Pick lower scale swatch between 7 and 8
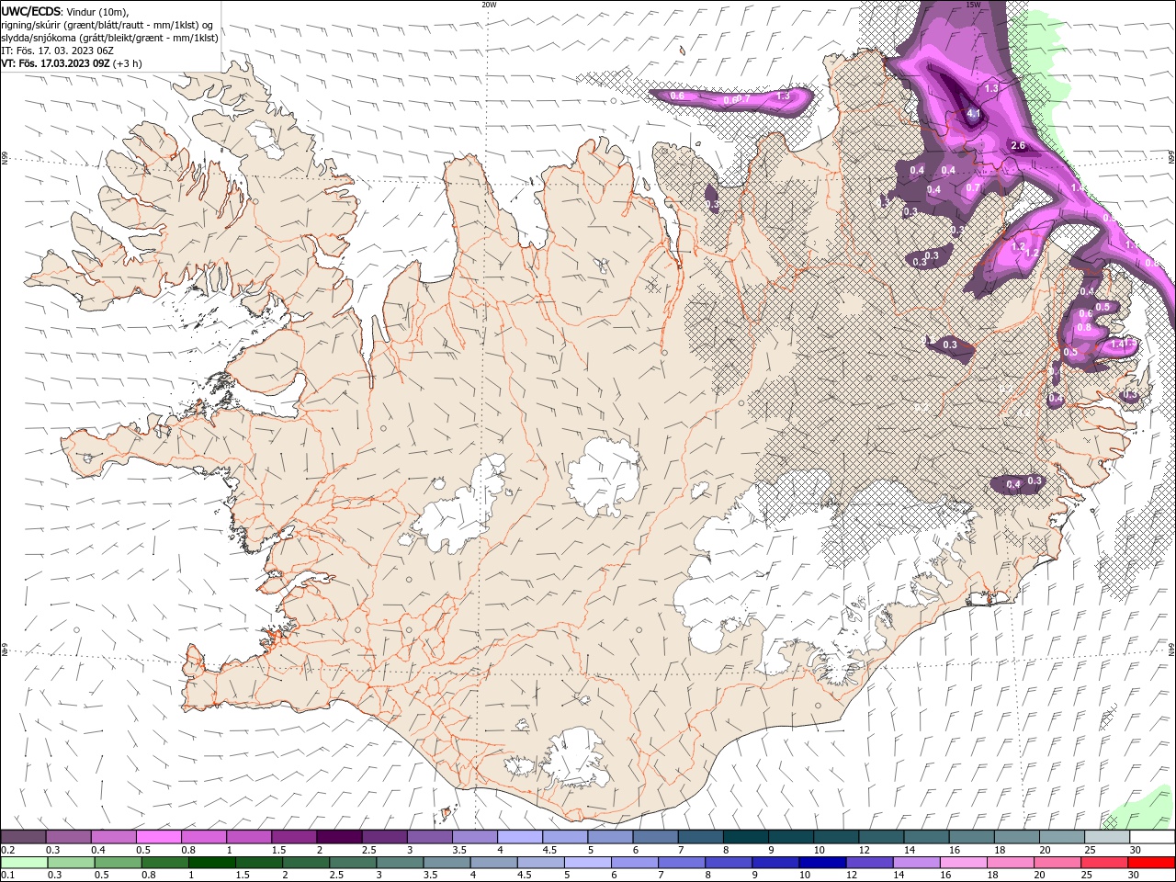Screen dimensions: 1176x882 [681, 863]
